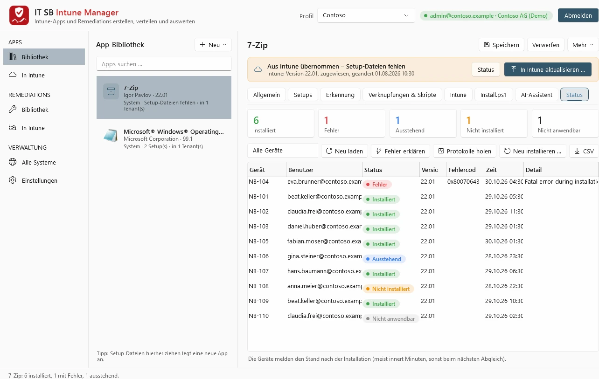Click Neu installieren button

[x=533, y=151]
